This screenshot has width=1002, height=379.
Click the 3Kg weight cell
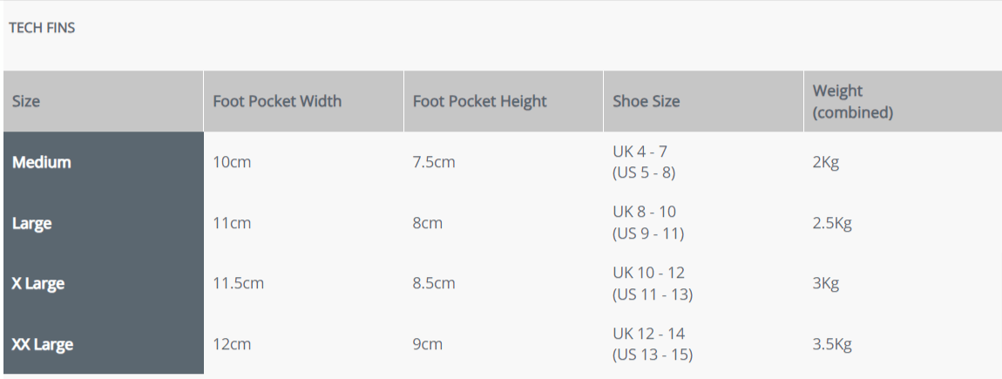825,283
